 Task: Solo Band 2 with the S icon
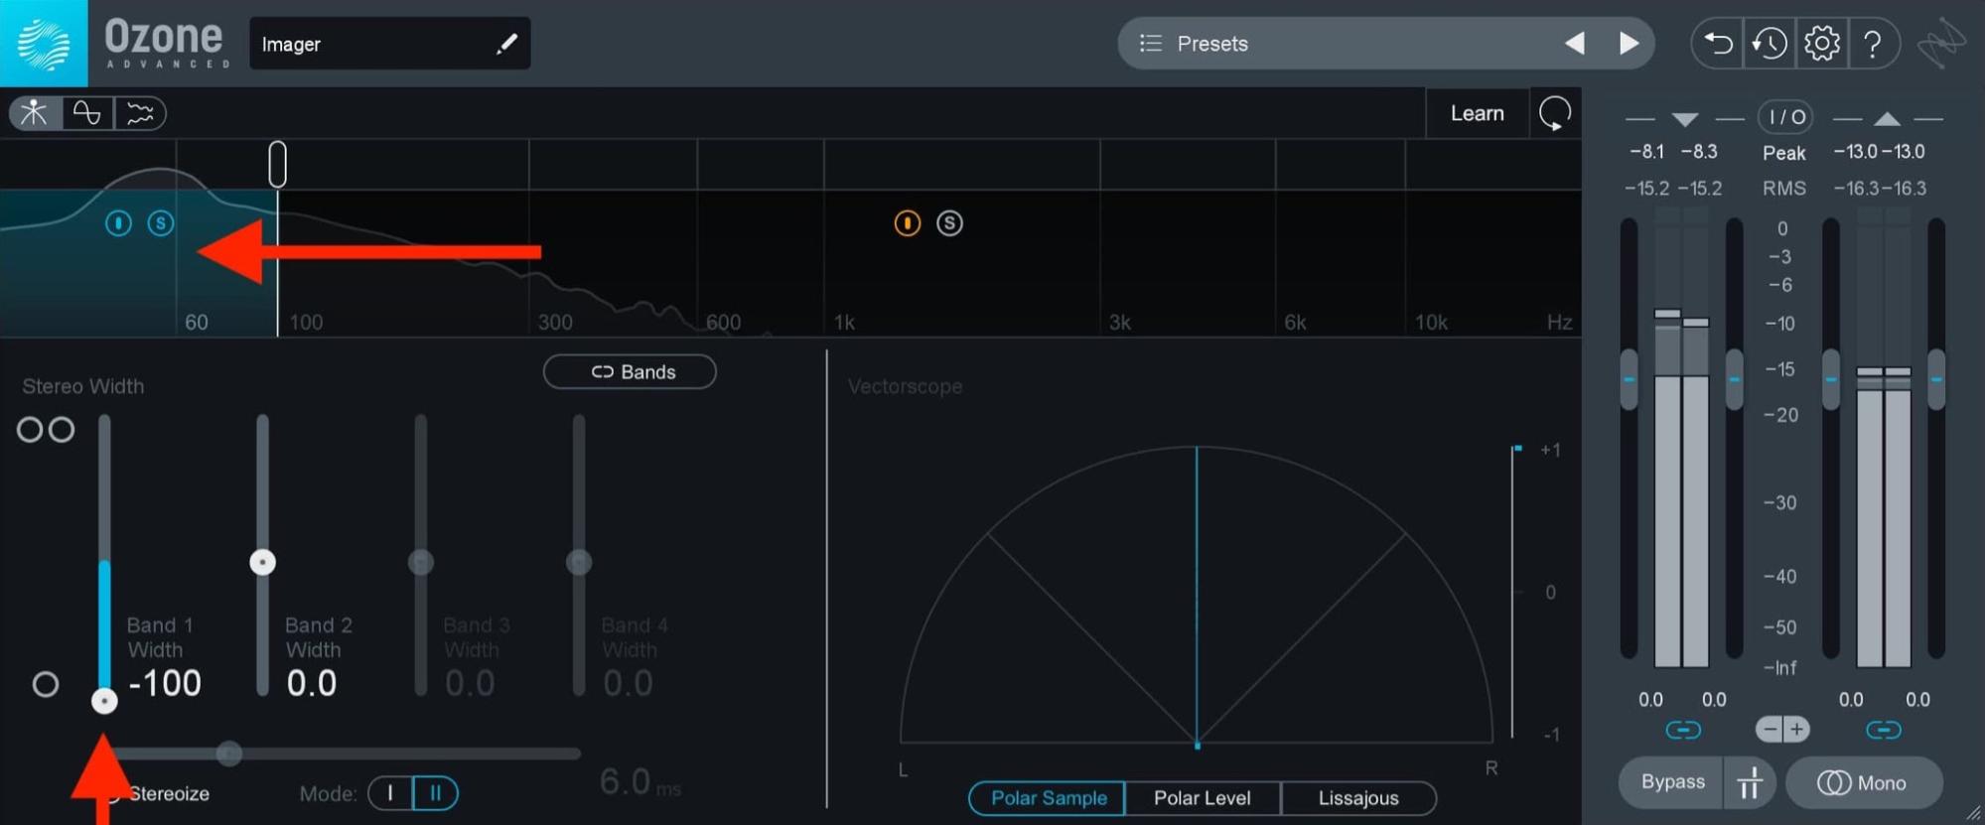pyautogui.click(x=950, y=223)
